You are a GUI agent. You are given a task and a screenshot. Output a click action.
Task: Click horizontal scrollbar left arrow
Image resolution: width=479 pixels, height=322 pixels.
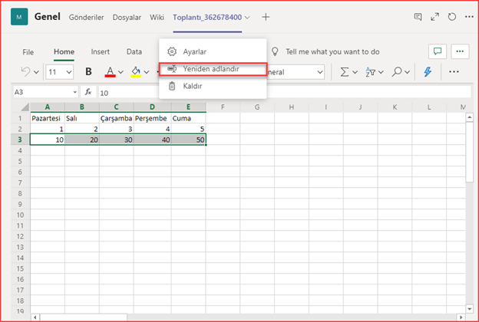click(35, 317)
